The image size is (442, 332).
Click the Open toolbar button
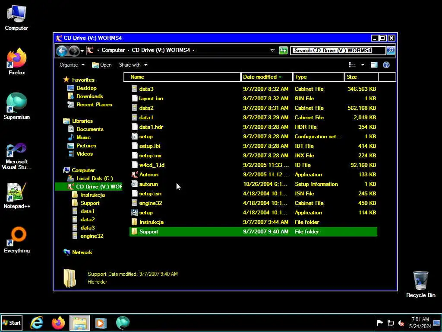pos(102,65)
